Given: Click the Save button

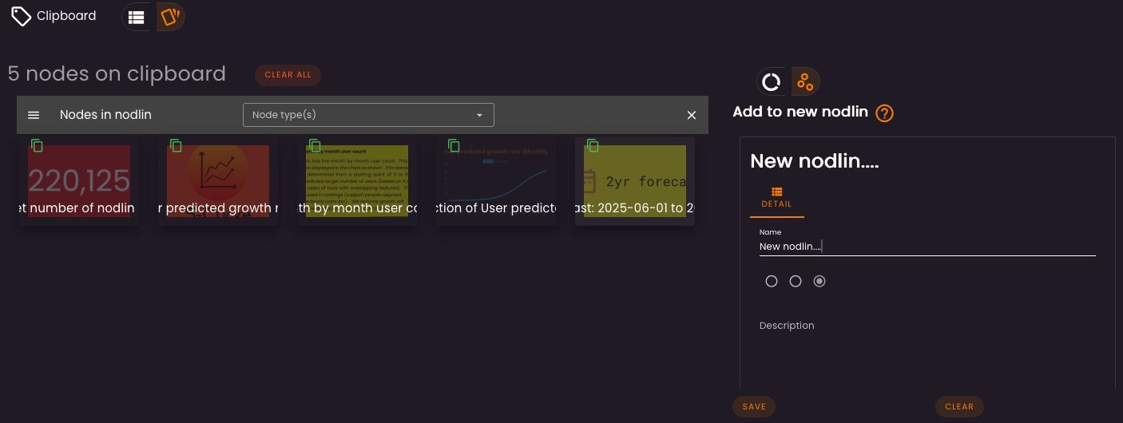Looking at the screenshot, I should click(754, 406).
